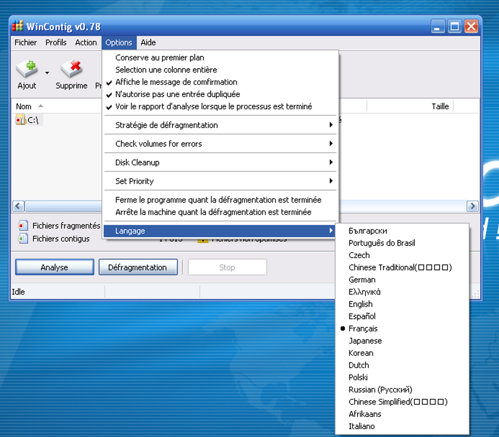Image resolution: width=499 pixels, height=437 pixels.
Task: Click the horizontal scrollbar left arrow
Action: pos(18,206)
